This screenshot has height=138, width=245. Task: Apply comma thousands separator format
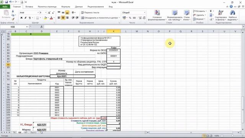tap(134, 18)
